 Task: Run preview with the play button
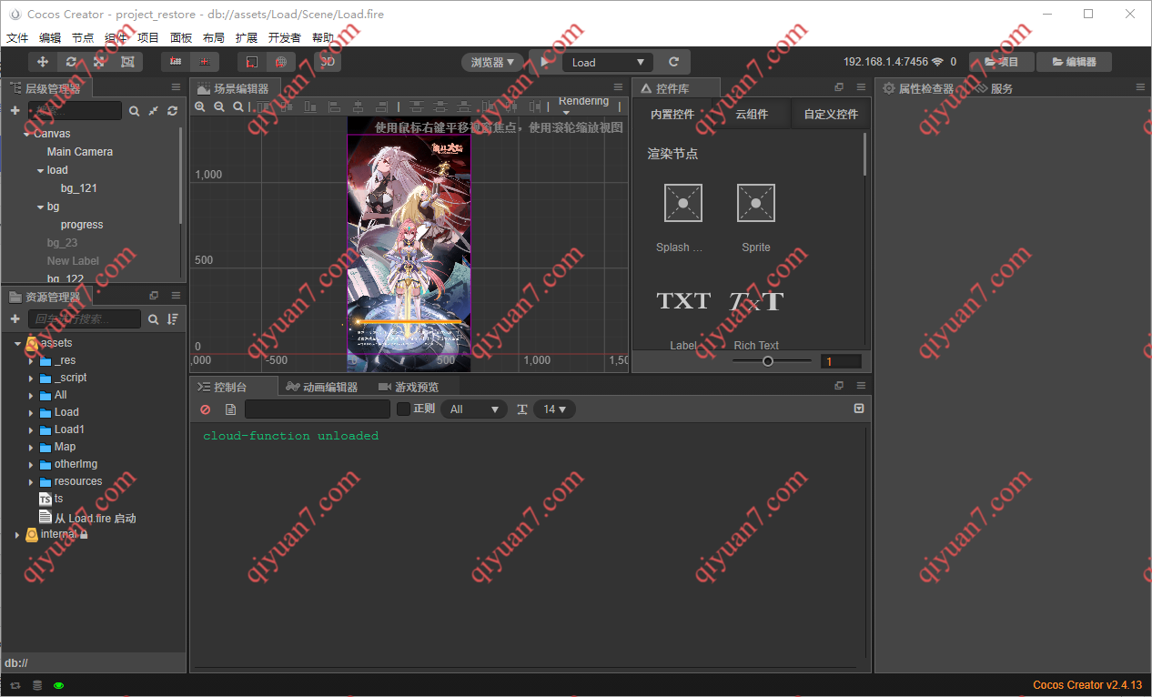[545, 62]
